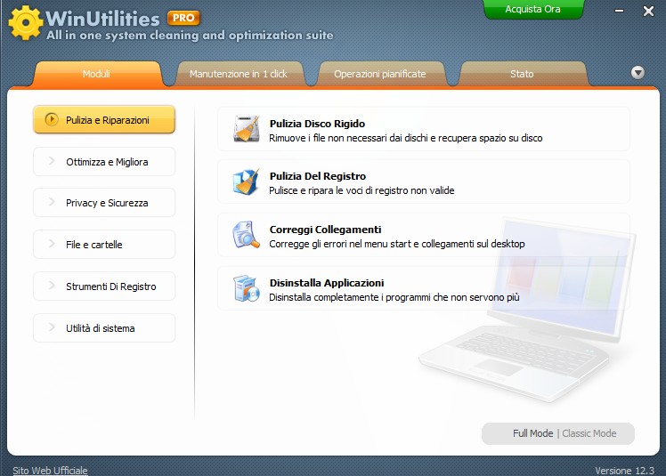The image size is (666, 476).
Task: Minimize the WinUtilities window
Action: 620,11
